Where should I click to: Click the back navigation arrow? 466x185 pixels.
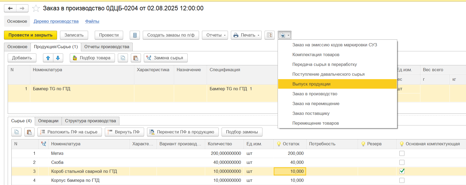10,8
